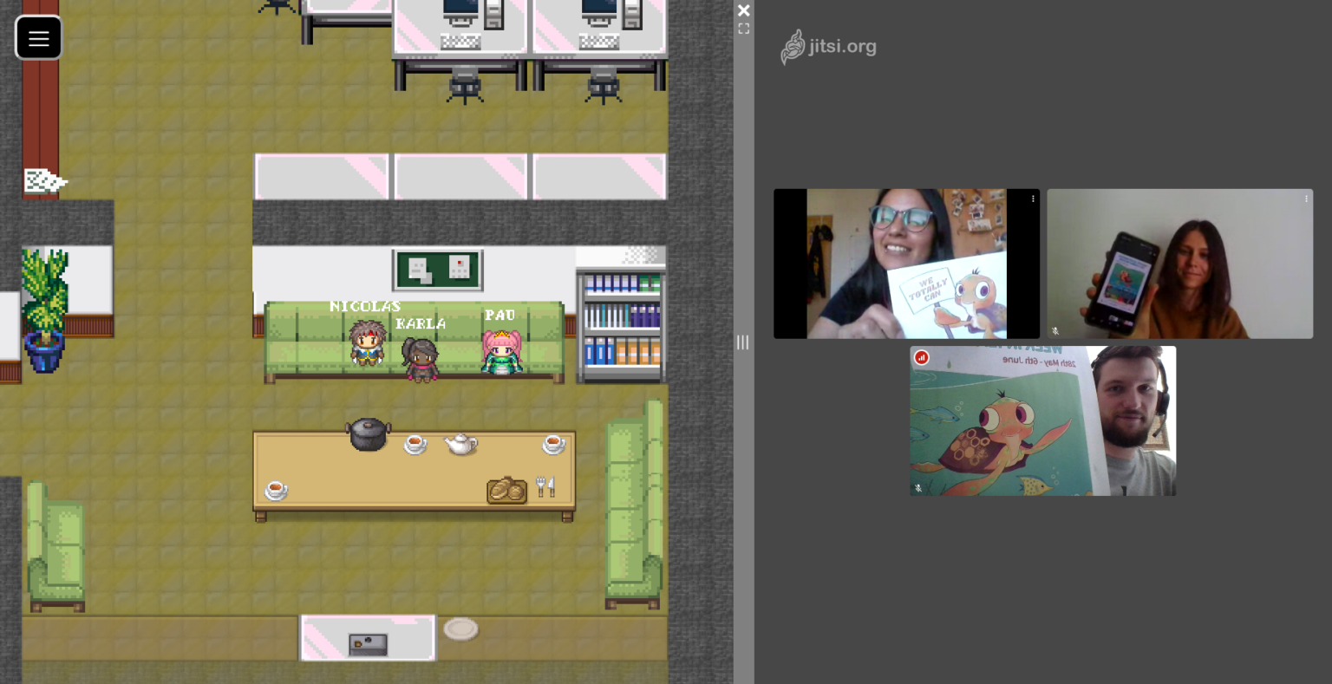Click muted mic icon on phone woman's tile
The width and height of the screenshot is (1332, 684).
pos(1055,330)
